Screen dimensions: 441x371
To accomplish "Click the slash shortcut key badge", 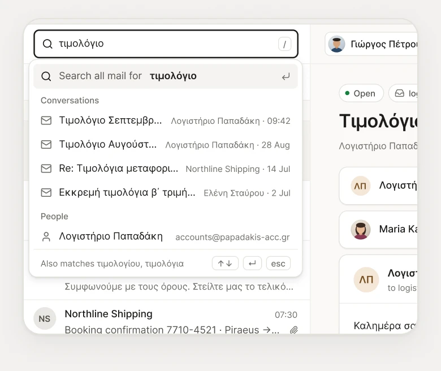I will (x=284, y=44).
